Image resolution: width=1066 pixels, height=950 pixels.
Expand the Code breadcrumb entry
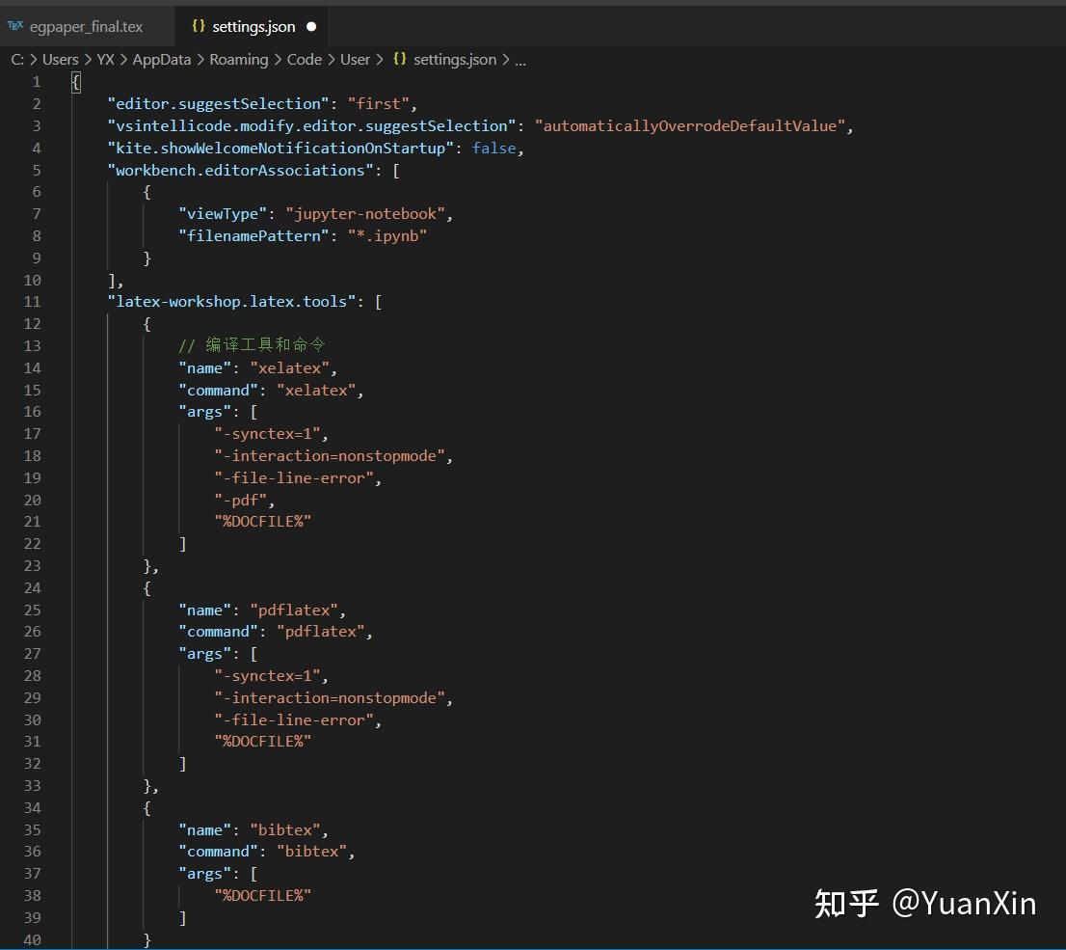pyautogui.click(x=304, y=59)
